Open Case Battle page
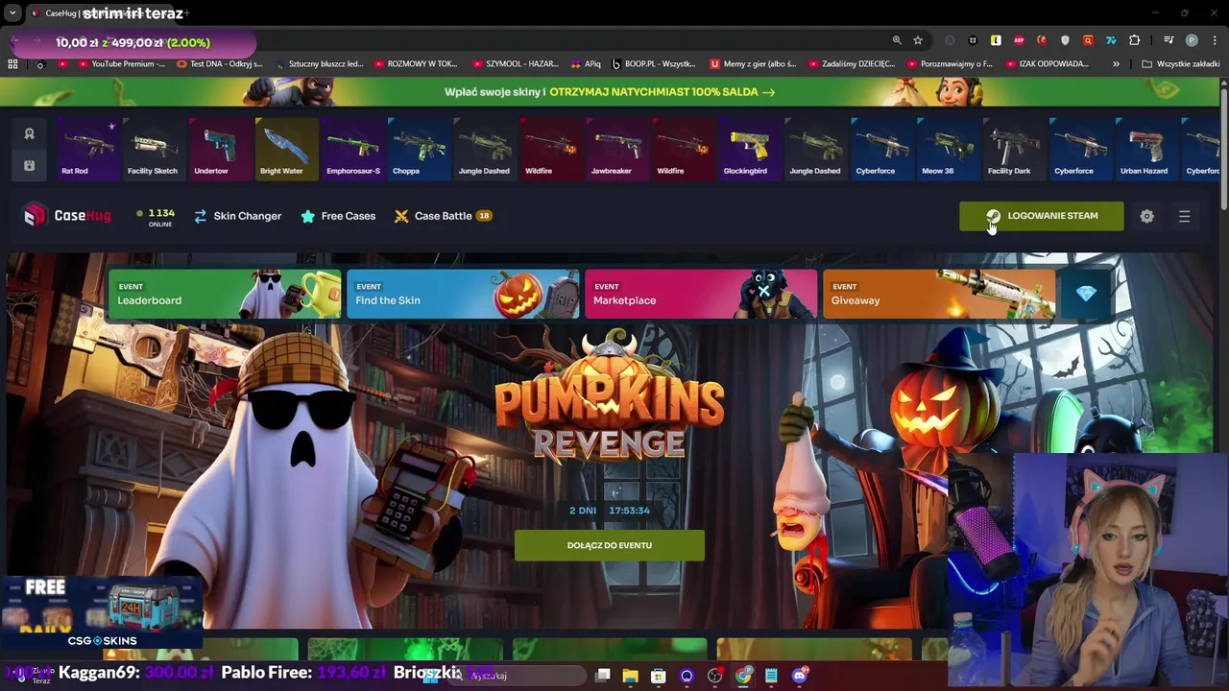The image size is (1229, 691). (x=443, y=216)
